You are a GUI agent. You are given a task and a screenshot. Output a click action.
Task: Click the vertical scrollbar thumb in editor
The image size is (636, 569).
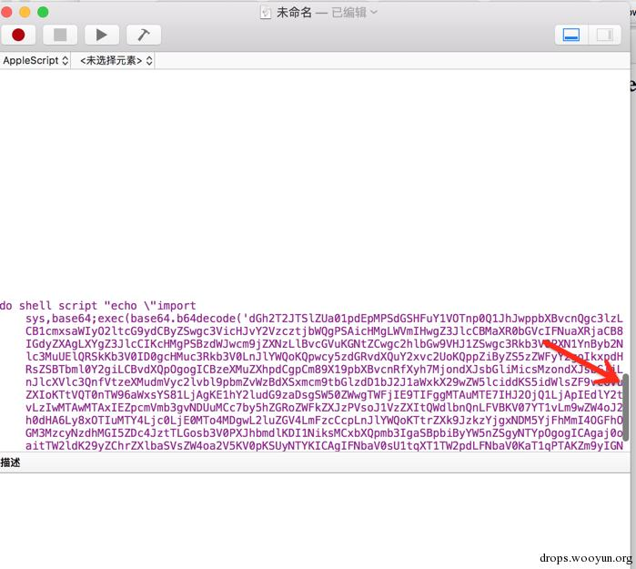point(625,407)
